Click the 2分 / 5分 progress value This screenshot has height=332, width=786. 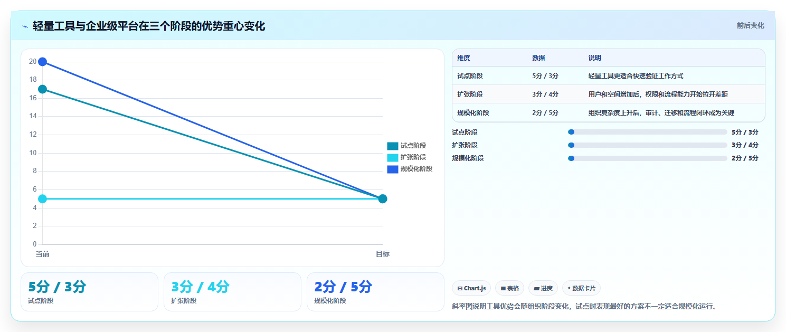point(745,158)
